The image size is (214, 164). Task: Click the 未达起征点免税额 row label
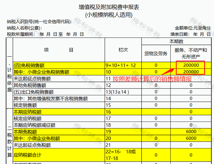coord(32,145)
